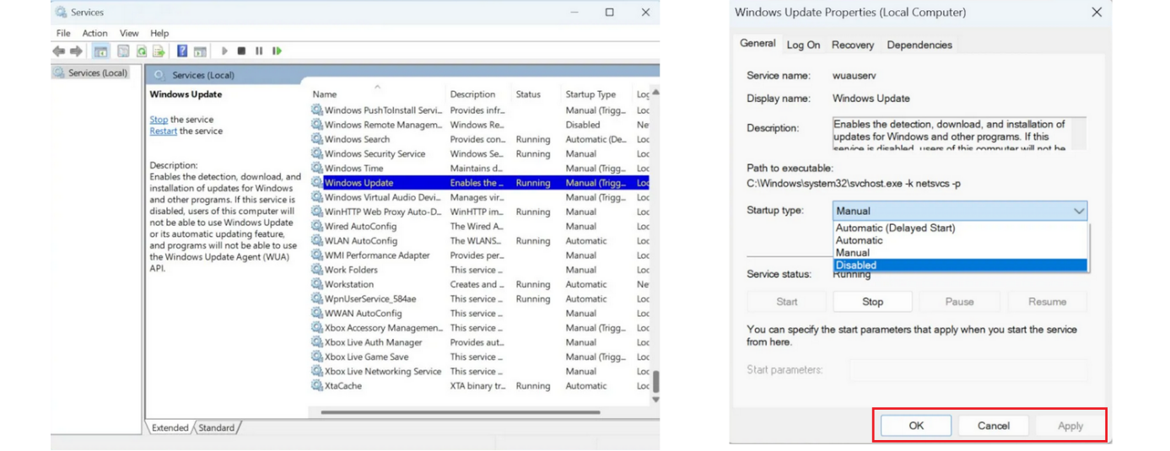Click the Restart Service toolbar icon

tap(277, 51)
